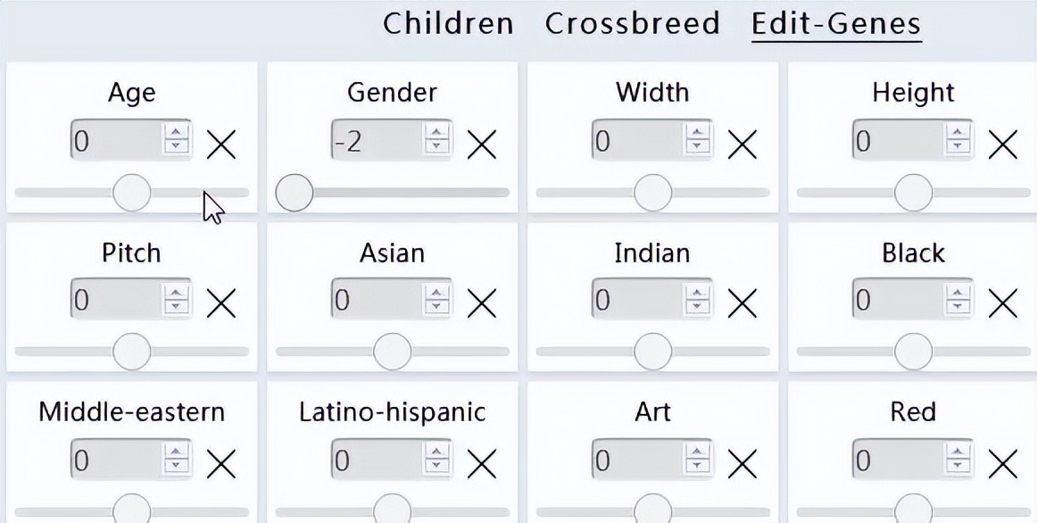Image resolution: width=1037 pixels, height=523 pixels.
Task: Increase the Art value with up arrow
Action: 698,452
